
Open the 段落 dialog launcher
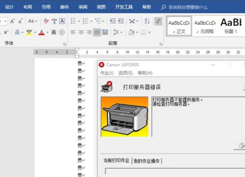tap(161, 44)
